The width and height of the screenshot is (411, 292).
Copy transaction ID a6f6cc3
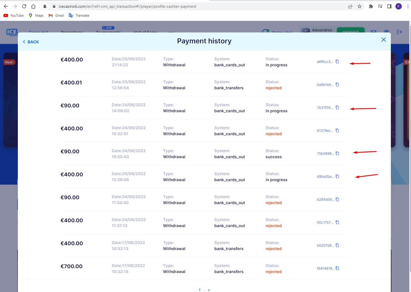tap(337, 62)
